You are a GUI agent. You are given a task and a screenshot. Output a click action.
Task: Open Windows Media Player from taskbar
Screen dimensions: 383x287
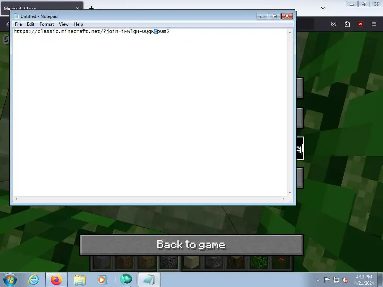(x=102, y=280)
